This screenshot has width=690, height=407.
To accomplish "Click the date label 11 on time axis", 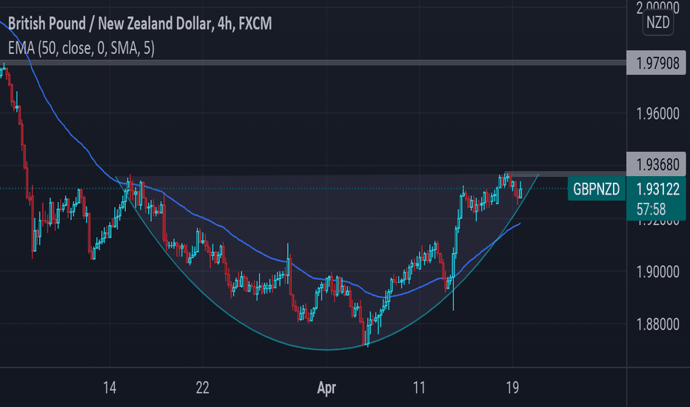I will tap(419, 388).
